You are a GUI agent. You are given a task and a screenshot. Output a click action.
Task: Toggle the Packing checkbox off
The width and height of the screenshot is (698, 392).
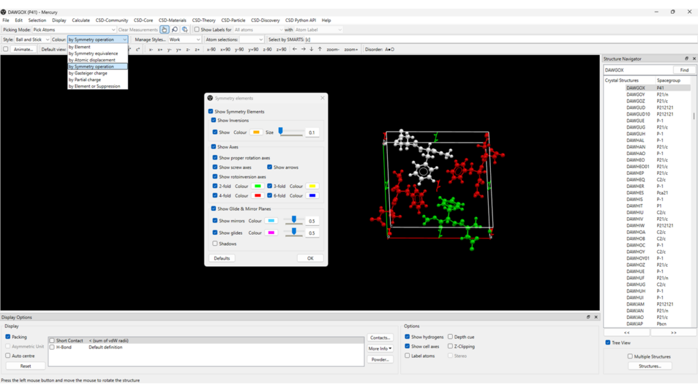8,336
